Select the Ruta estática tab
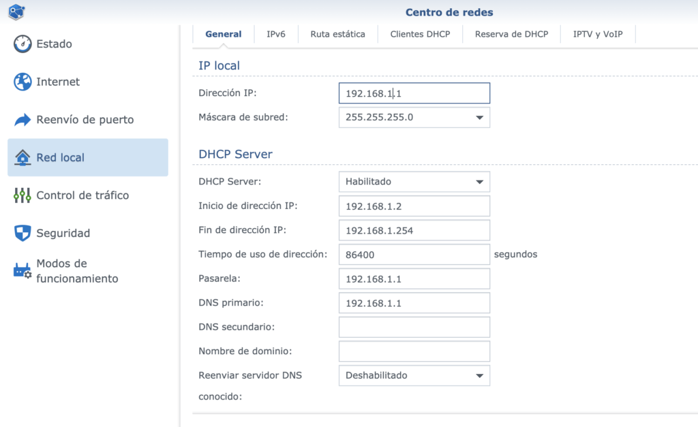 click(337, 33)
